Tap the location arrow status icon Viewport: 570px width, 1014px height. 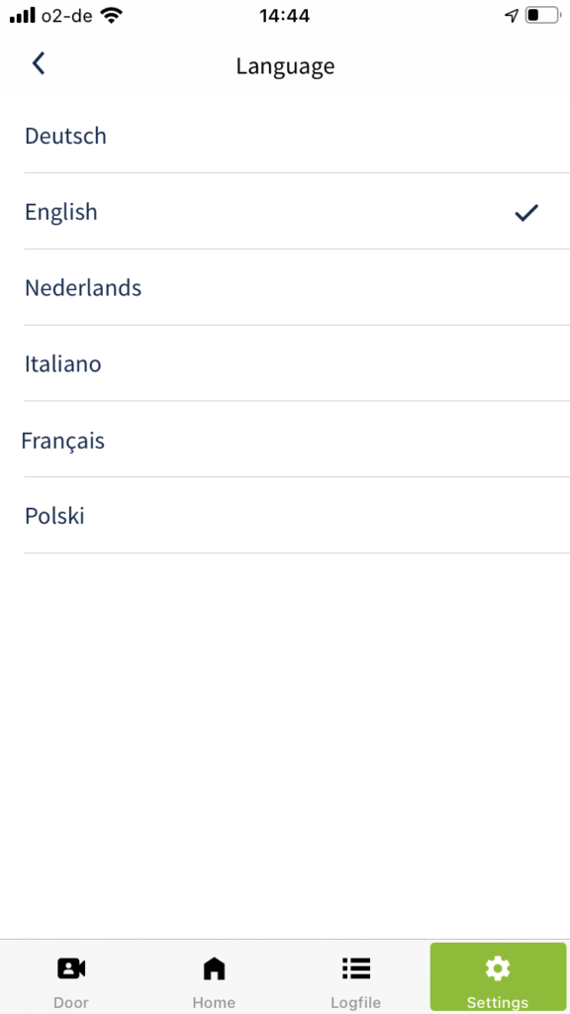click(x=512, y=16)
